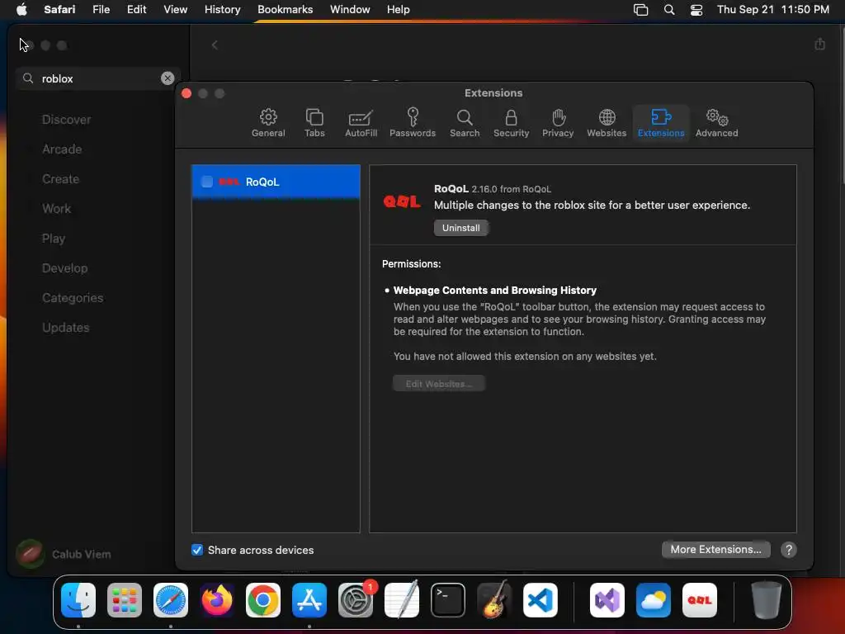Open the Advanced settings tab

(716, 123)
